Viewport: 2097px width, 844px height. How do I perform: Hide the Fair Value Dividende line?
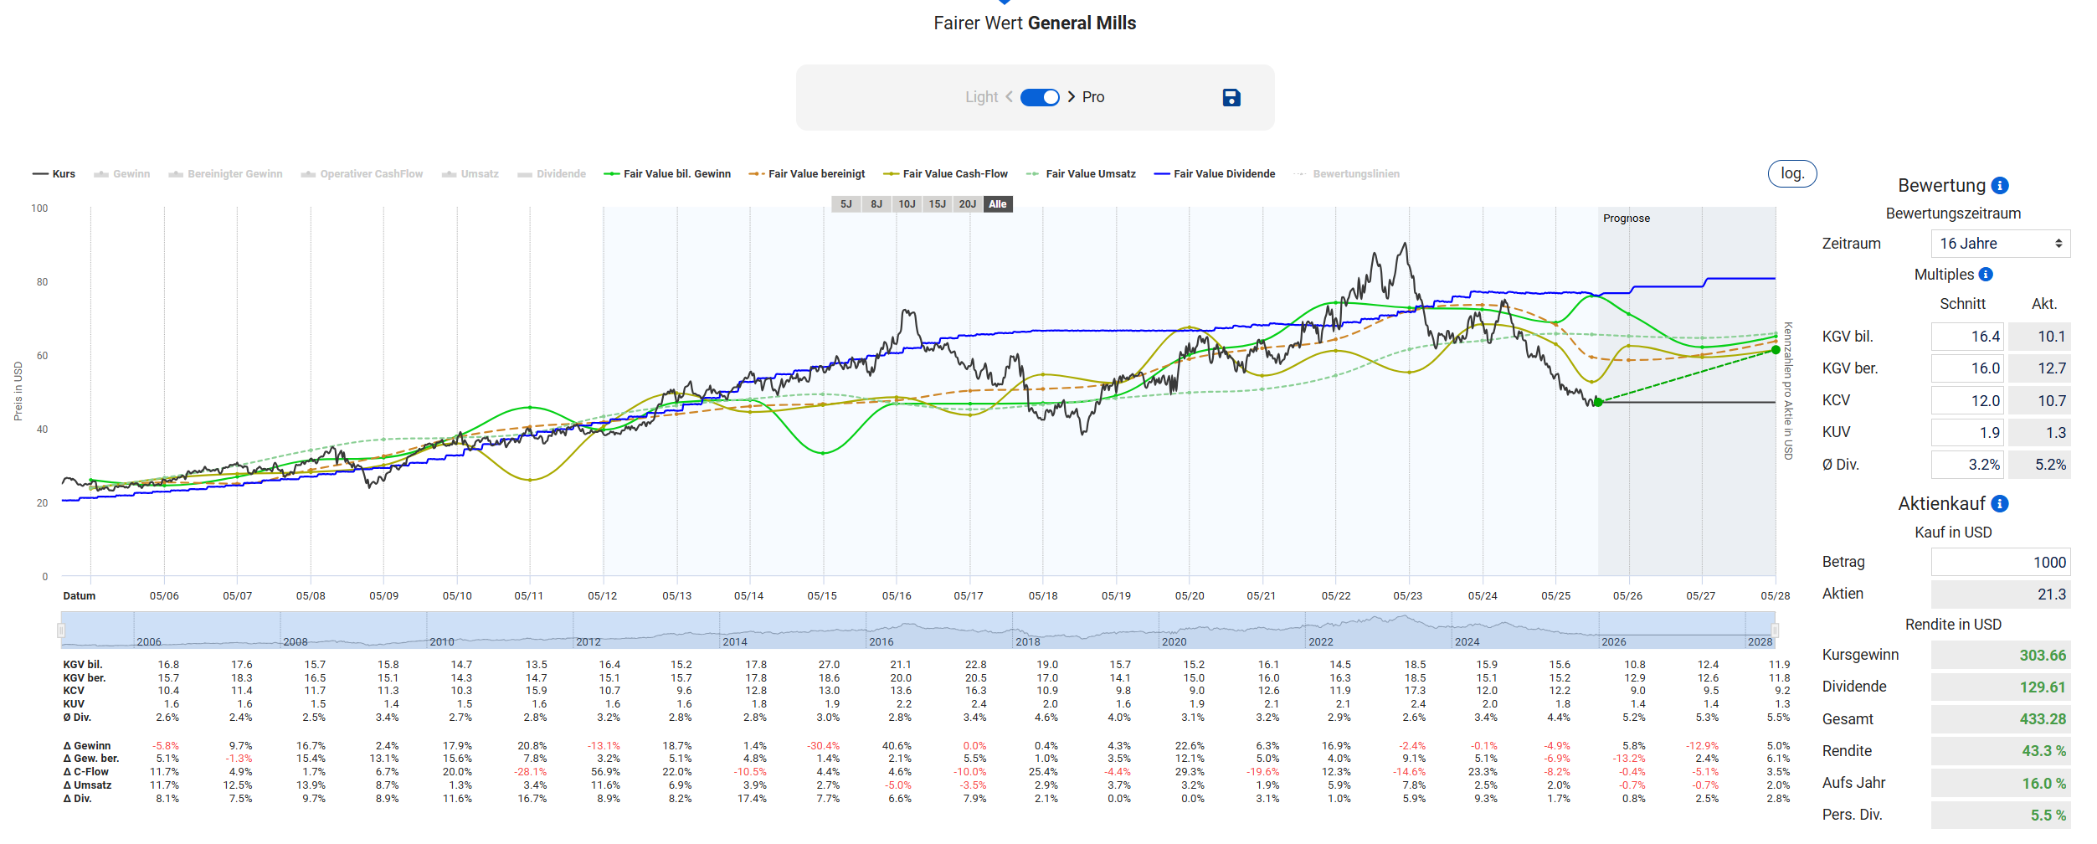(1215, 174)
